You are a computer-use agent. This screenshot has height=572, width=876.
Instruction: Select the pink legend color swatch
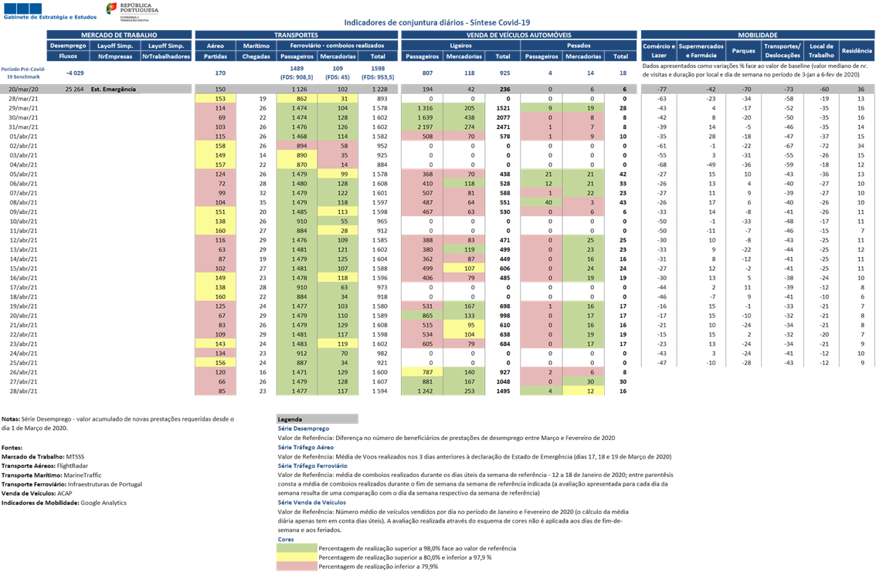pos(297,566)
